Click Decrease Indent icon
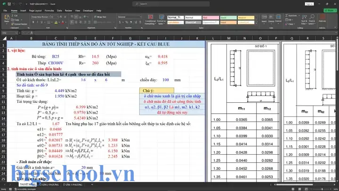Viewport: 339px width, 191px height. tap(85, 22)
